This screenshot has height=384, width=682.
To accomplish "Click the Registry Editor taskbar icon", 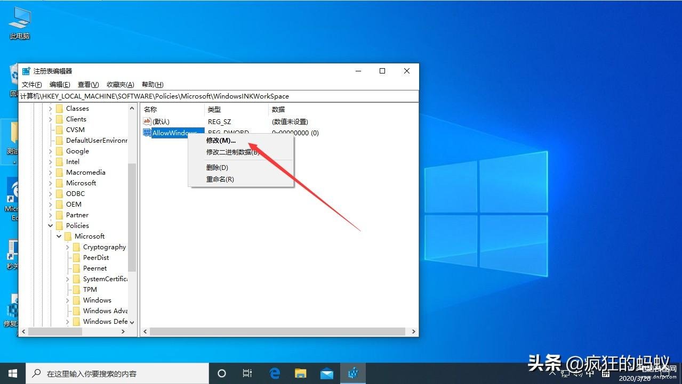I will 353,373.
